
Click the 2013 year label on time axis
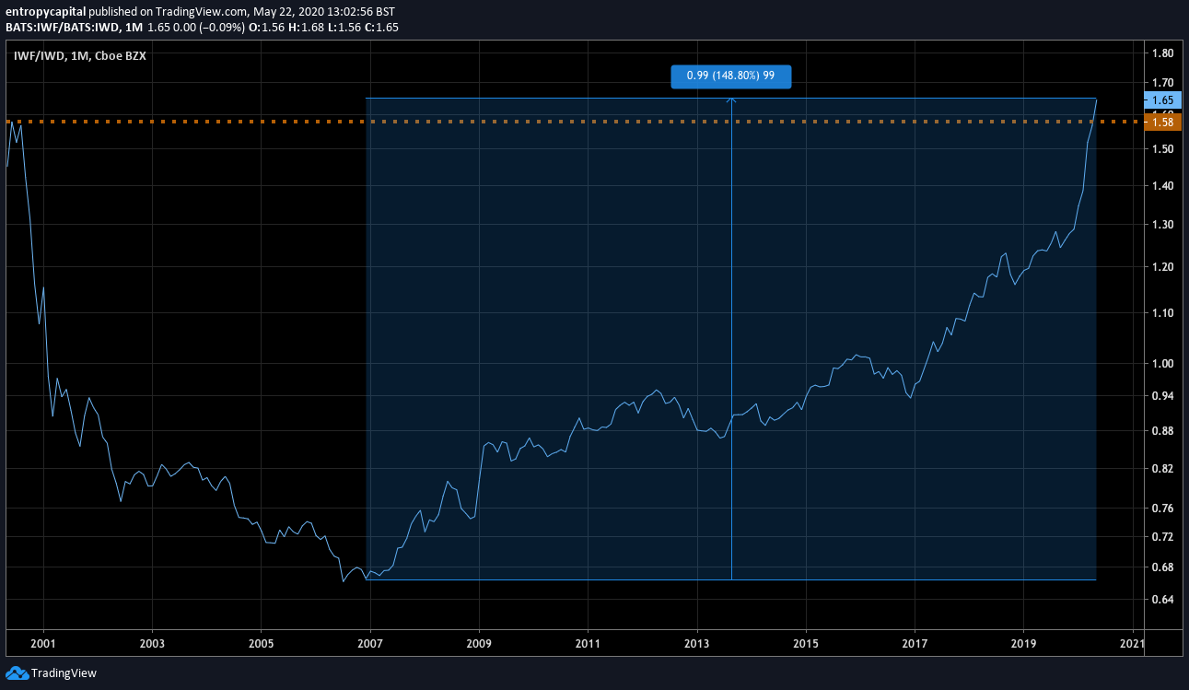[x=697, y=643]
